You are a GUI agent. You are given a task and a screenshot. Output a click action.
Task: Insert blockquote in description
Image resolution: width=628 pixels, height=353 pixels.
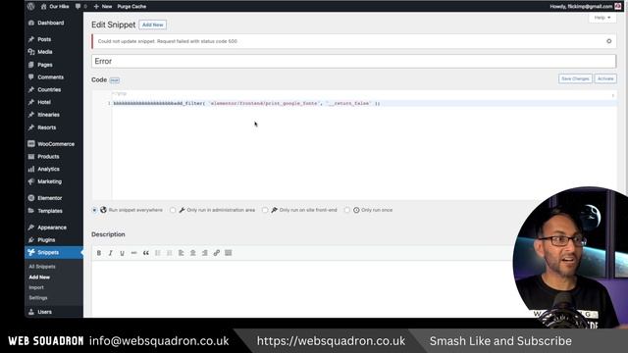click(146, 253)
